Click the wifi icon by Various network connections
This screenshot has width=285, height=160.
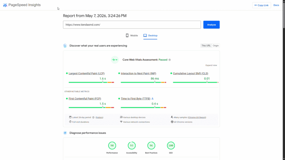point(121,122)
